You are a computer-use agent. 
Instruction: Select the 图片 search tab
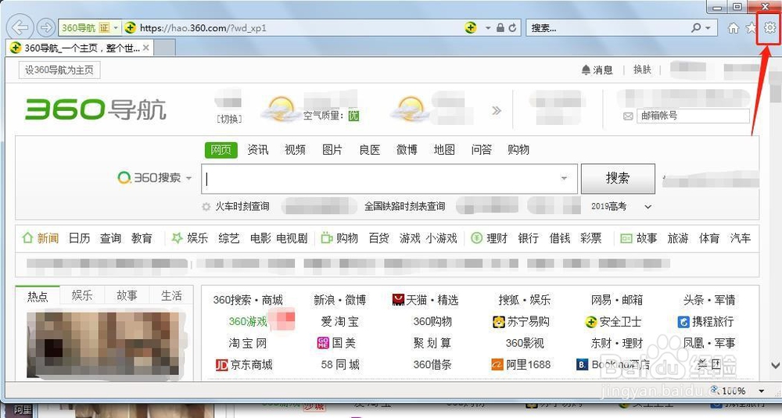(332, 149)
